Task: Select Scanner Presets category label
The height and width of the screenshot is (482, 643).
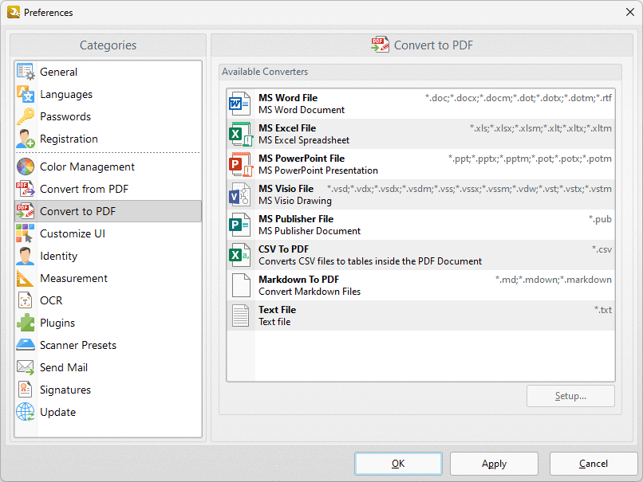Action: pyautogui.click(x=78, y=345)
